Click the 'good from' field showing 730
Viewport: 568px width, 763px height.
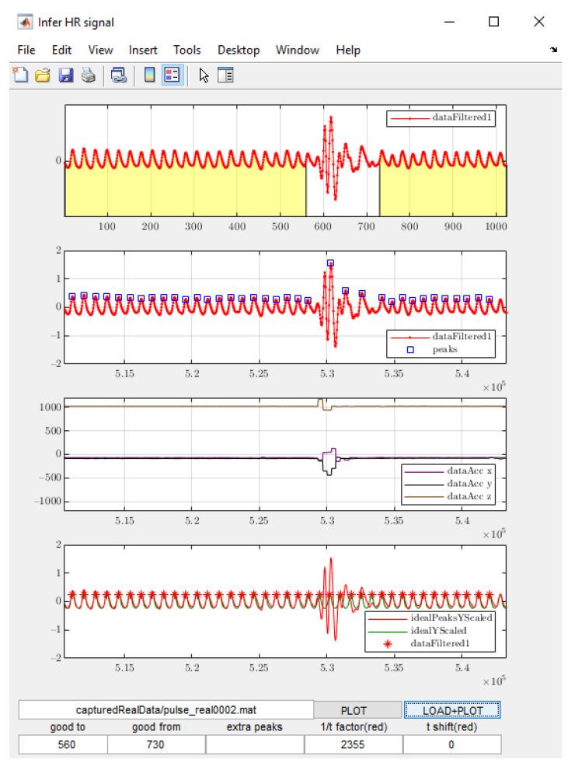click(x=156, y=744)
